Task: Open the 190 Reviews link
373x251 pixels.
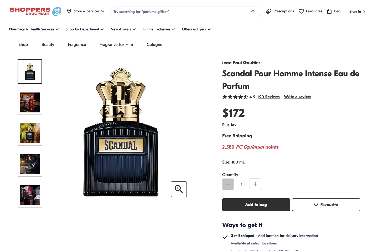Action: click(269, 97)
